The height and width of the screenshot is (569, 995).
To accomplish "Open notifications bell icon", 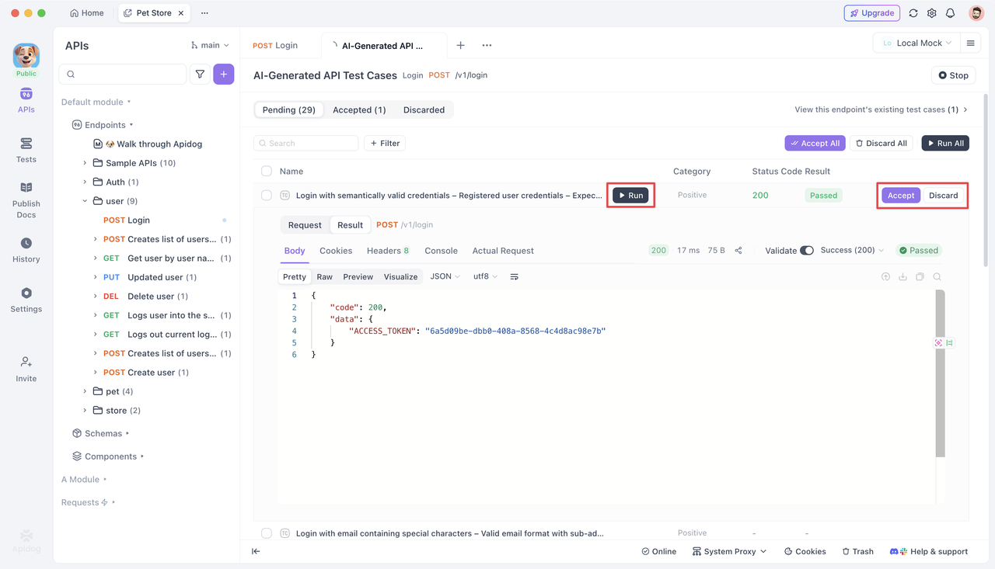I will [950, 13].
